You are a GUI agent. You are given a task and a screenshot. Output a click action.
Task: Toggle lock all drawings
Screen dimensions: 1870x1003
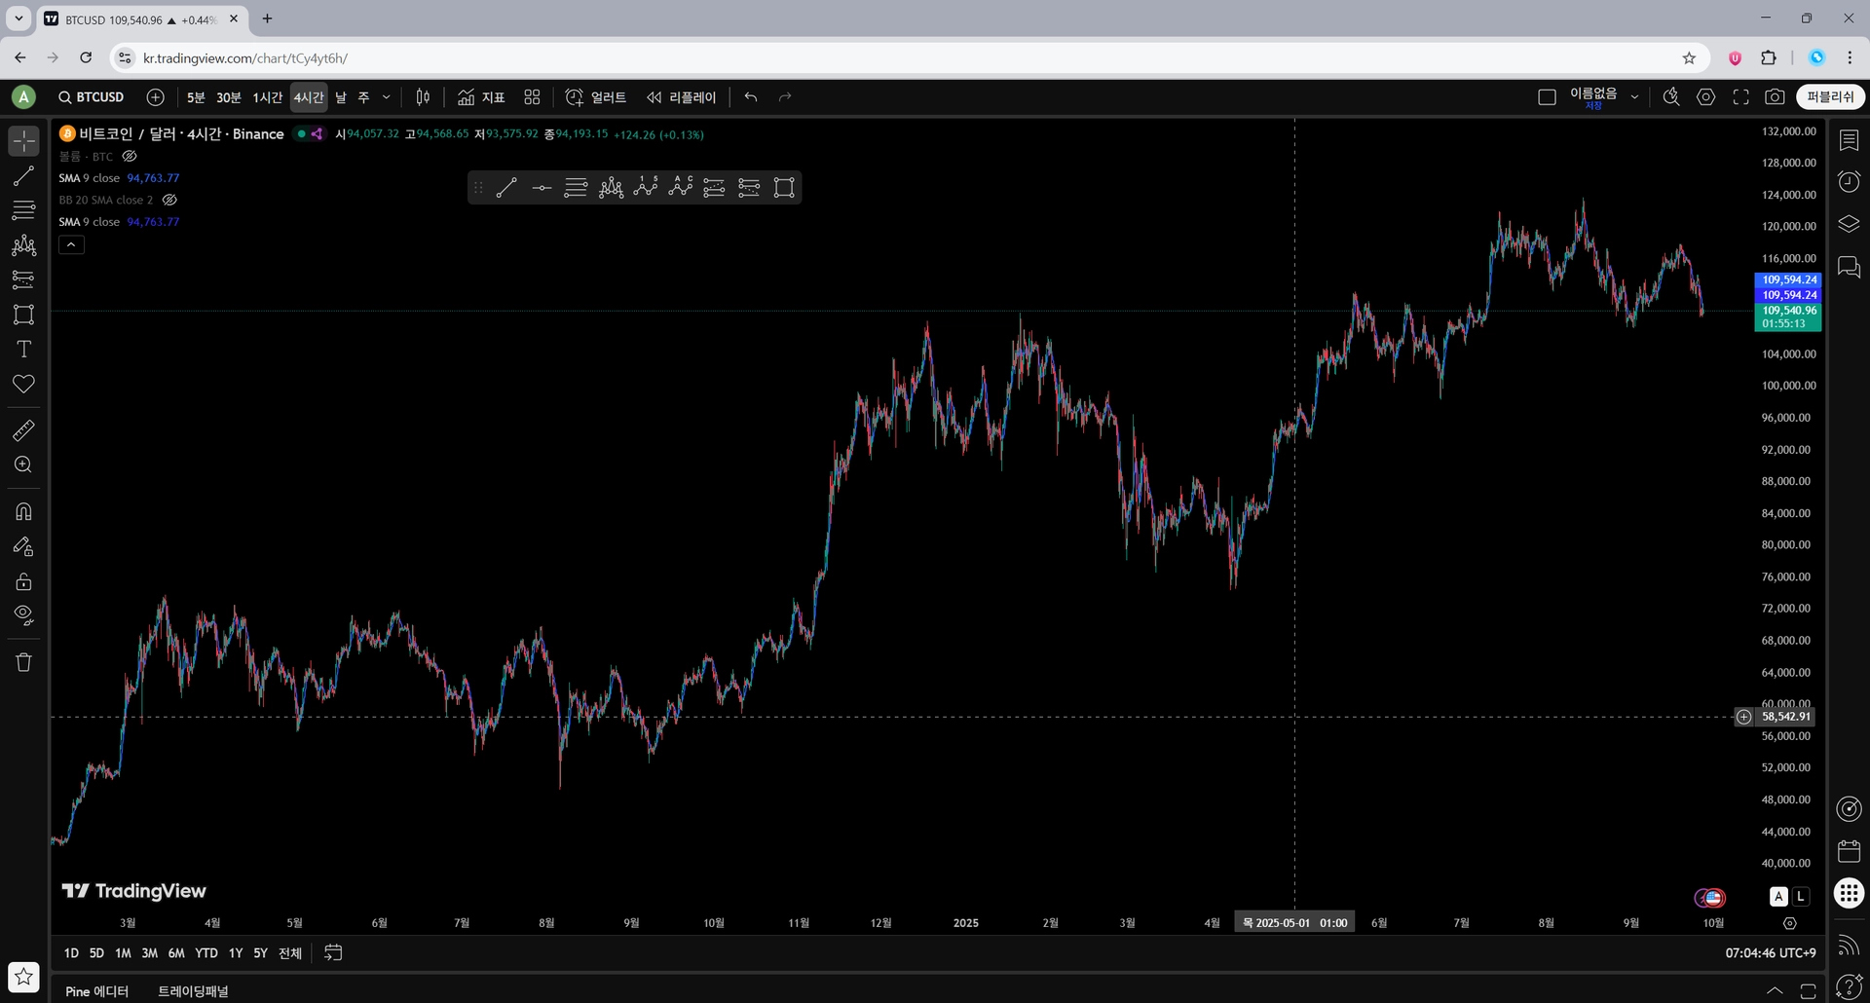[x=23, y=581]
